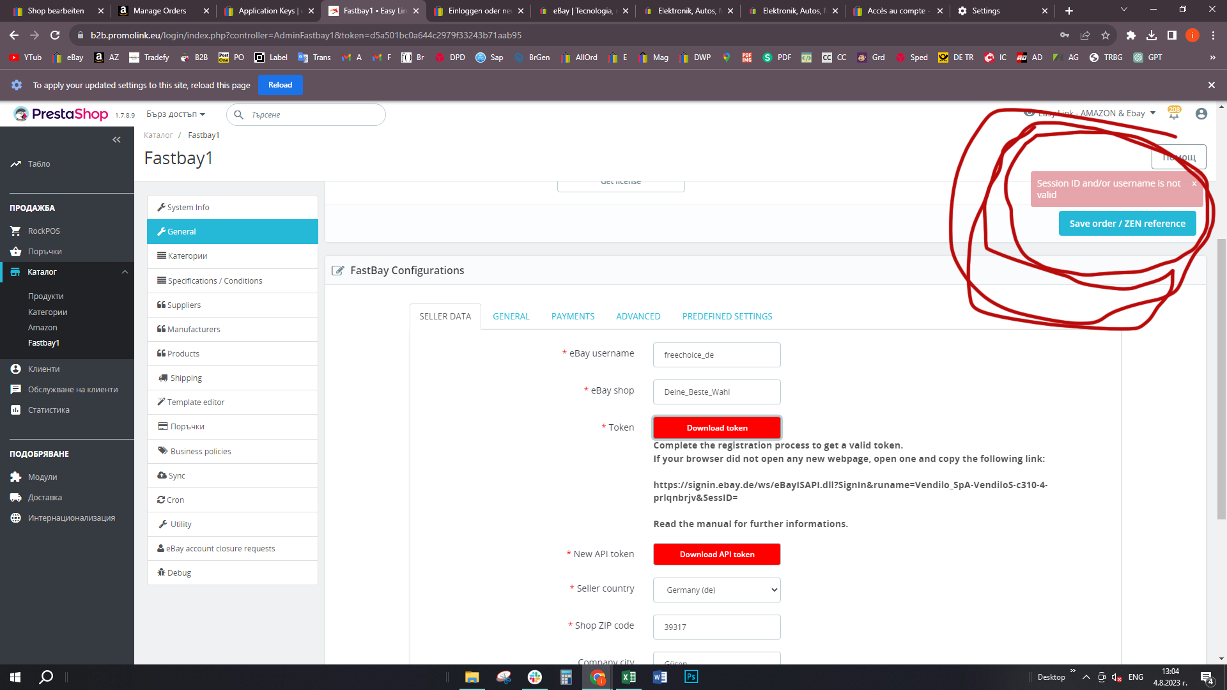Click the Download API token button

(716, 554)
